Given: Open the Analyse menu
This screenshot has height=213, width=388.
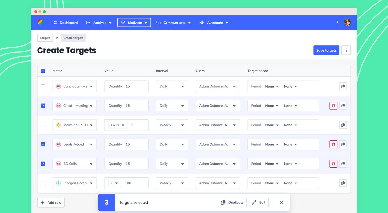Looking at the screenshot, I should (99, 23).
